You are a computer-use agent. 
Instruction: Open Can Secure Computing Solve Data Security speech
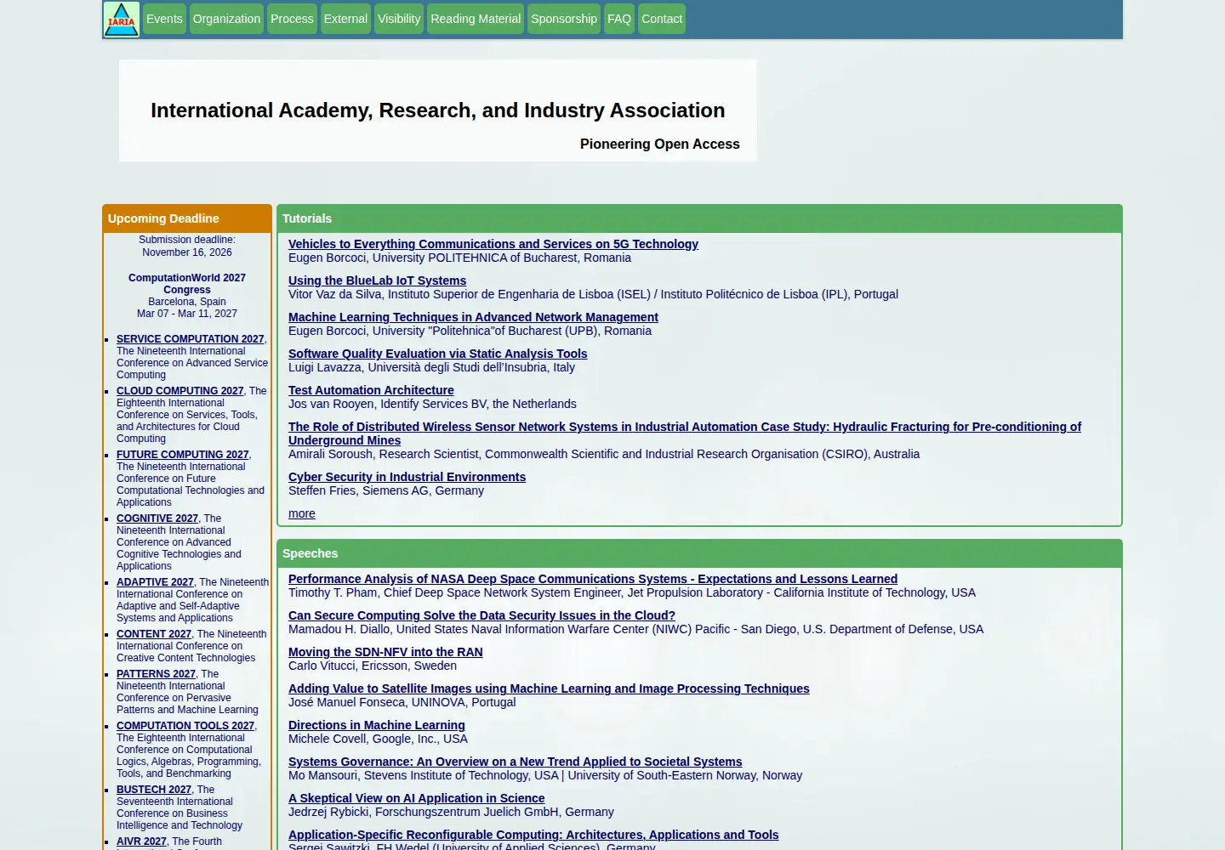click(481, 615)
